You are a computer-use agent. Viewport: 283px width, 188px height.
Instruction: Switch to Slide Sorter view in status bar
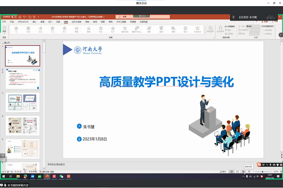237,172
